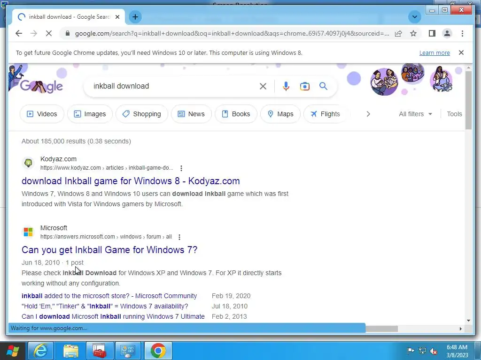481x360 pixels.
Task: Switch to the Videos filter
Action: pyautogui.click(x=42, y=114)
